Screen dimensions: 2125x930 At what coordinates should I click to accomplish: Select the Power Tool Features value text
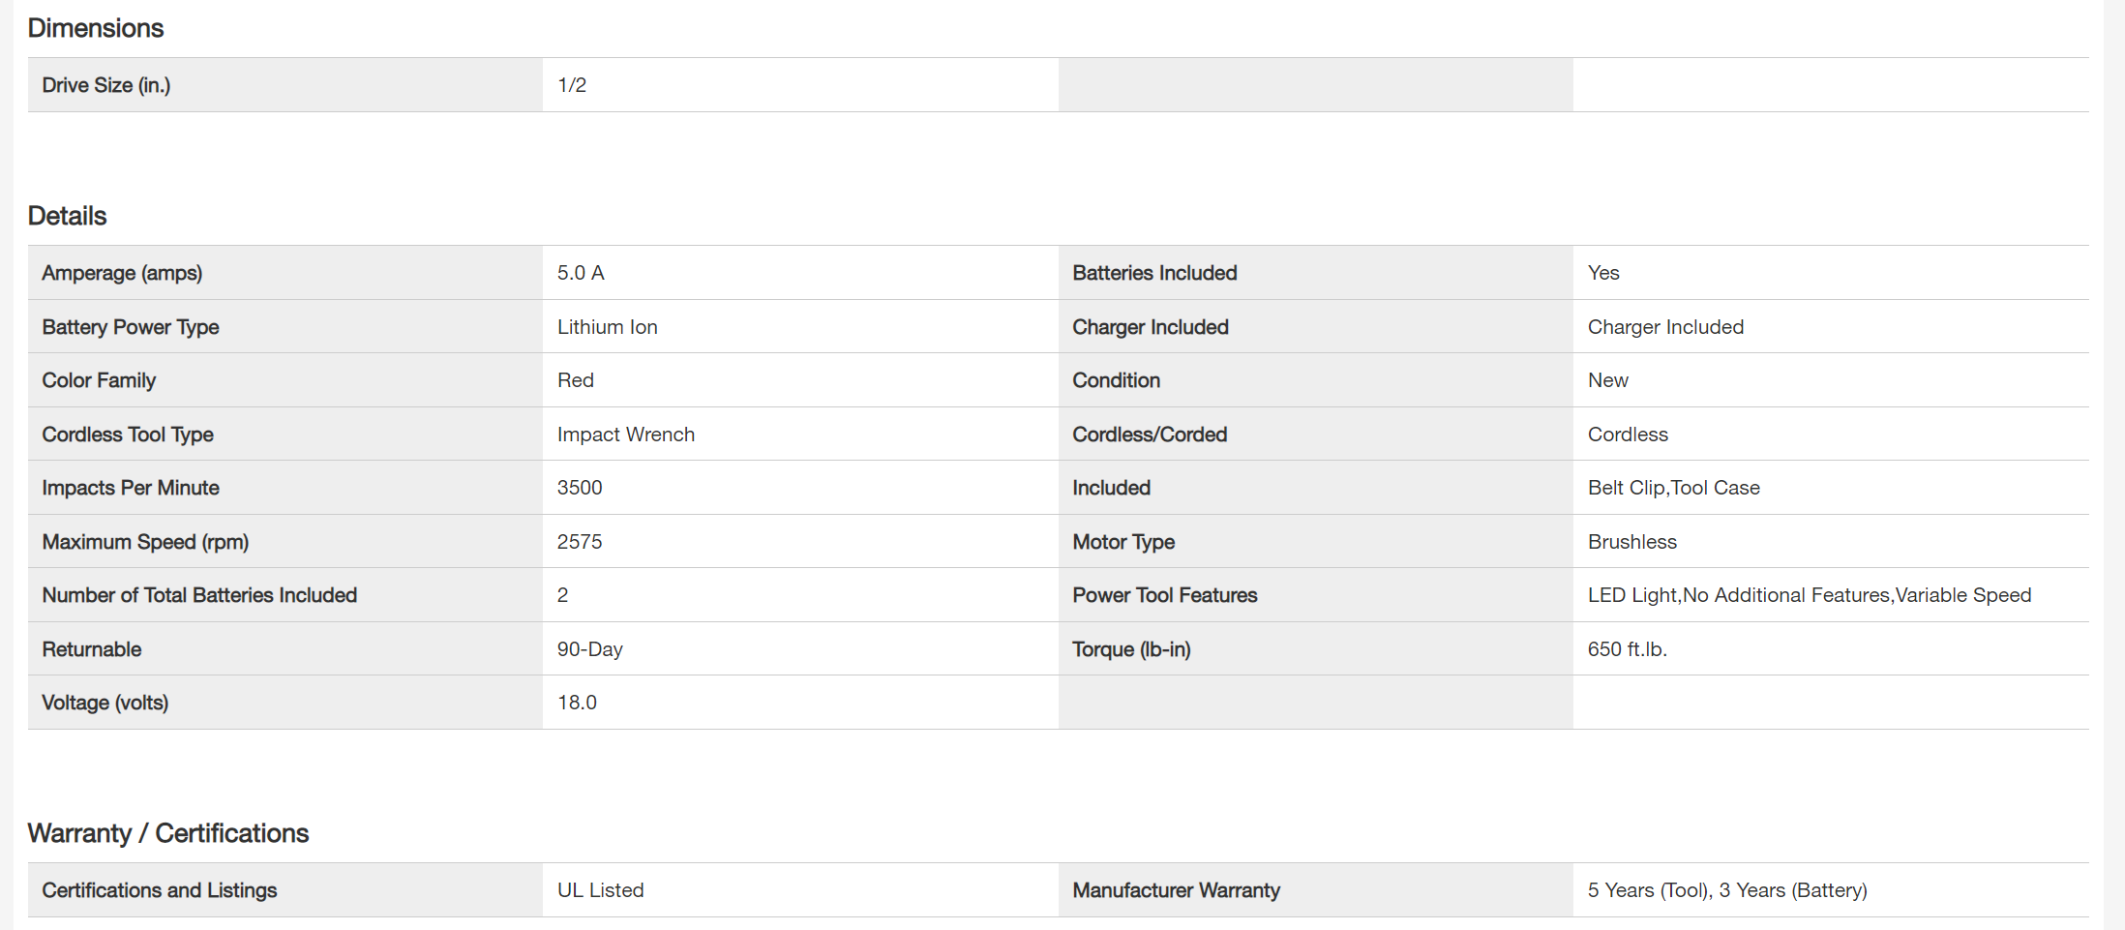[x=1809, y=595]
